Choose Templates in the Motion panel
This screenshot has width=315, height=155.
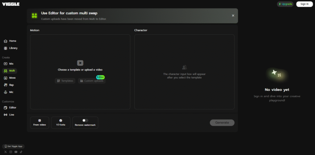click(x=65, y=81)
